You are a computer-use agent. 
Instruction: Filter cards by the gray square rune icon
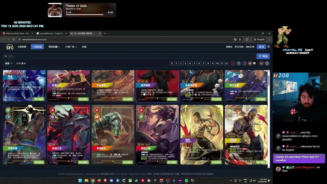coord(267,63)
